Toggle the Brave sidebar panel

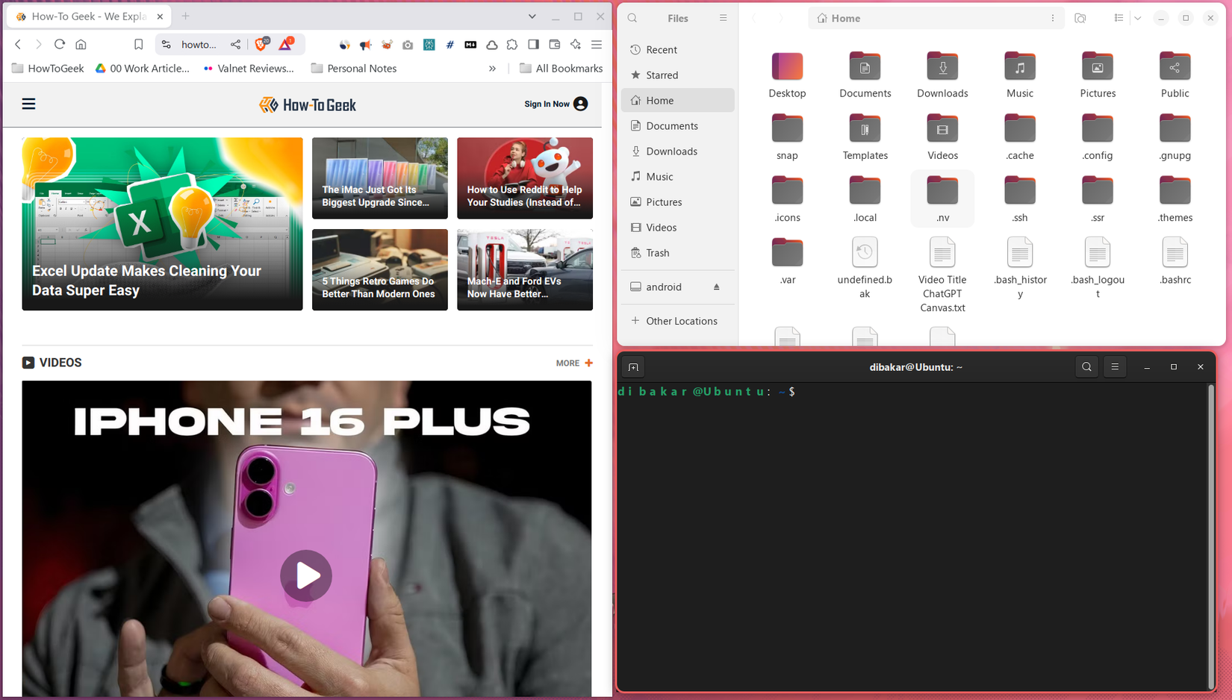click(x=533, y=45)
